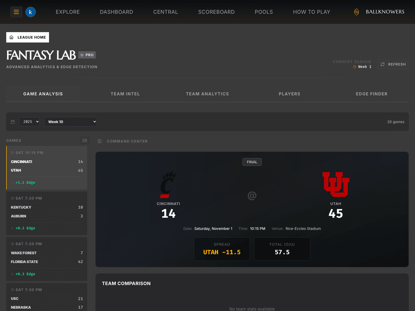Click the Team Comparison heading
The width and height of the screenshot is (415, 311).
coord(126,284)
